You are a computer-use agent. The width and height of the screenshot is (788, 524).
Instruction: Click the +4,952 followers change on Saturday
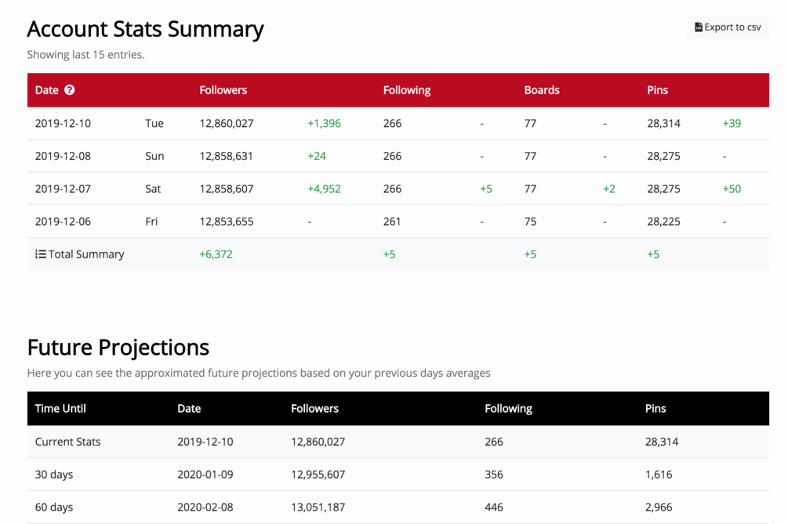coord(324,189)
